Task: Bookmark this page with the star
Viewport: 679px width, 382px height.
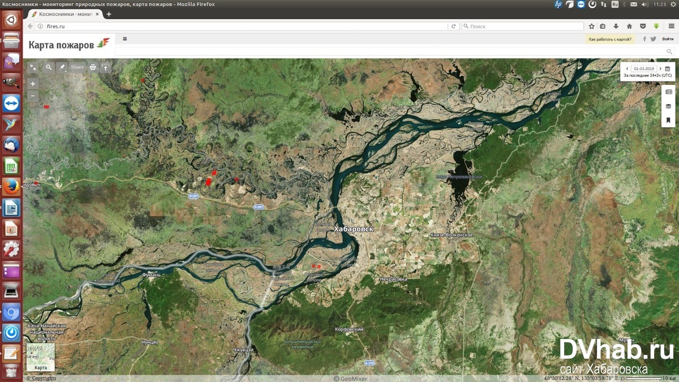Action: pos(592,26)
